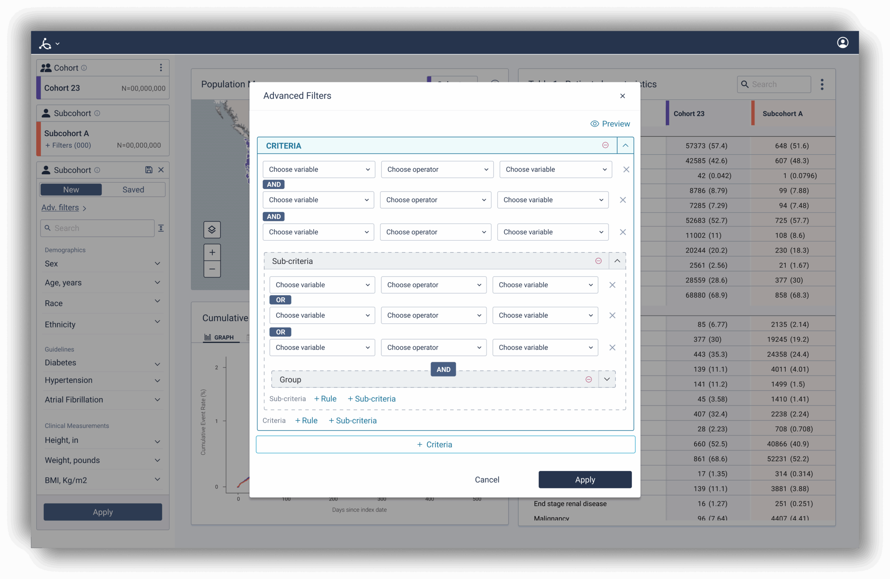Screen dimensions: 890x579
Task: Toggle first OR operator badge in Sub-criteria
Action: pyautogui.click(x=280, y=300)
